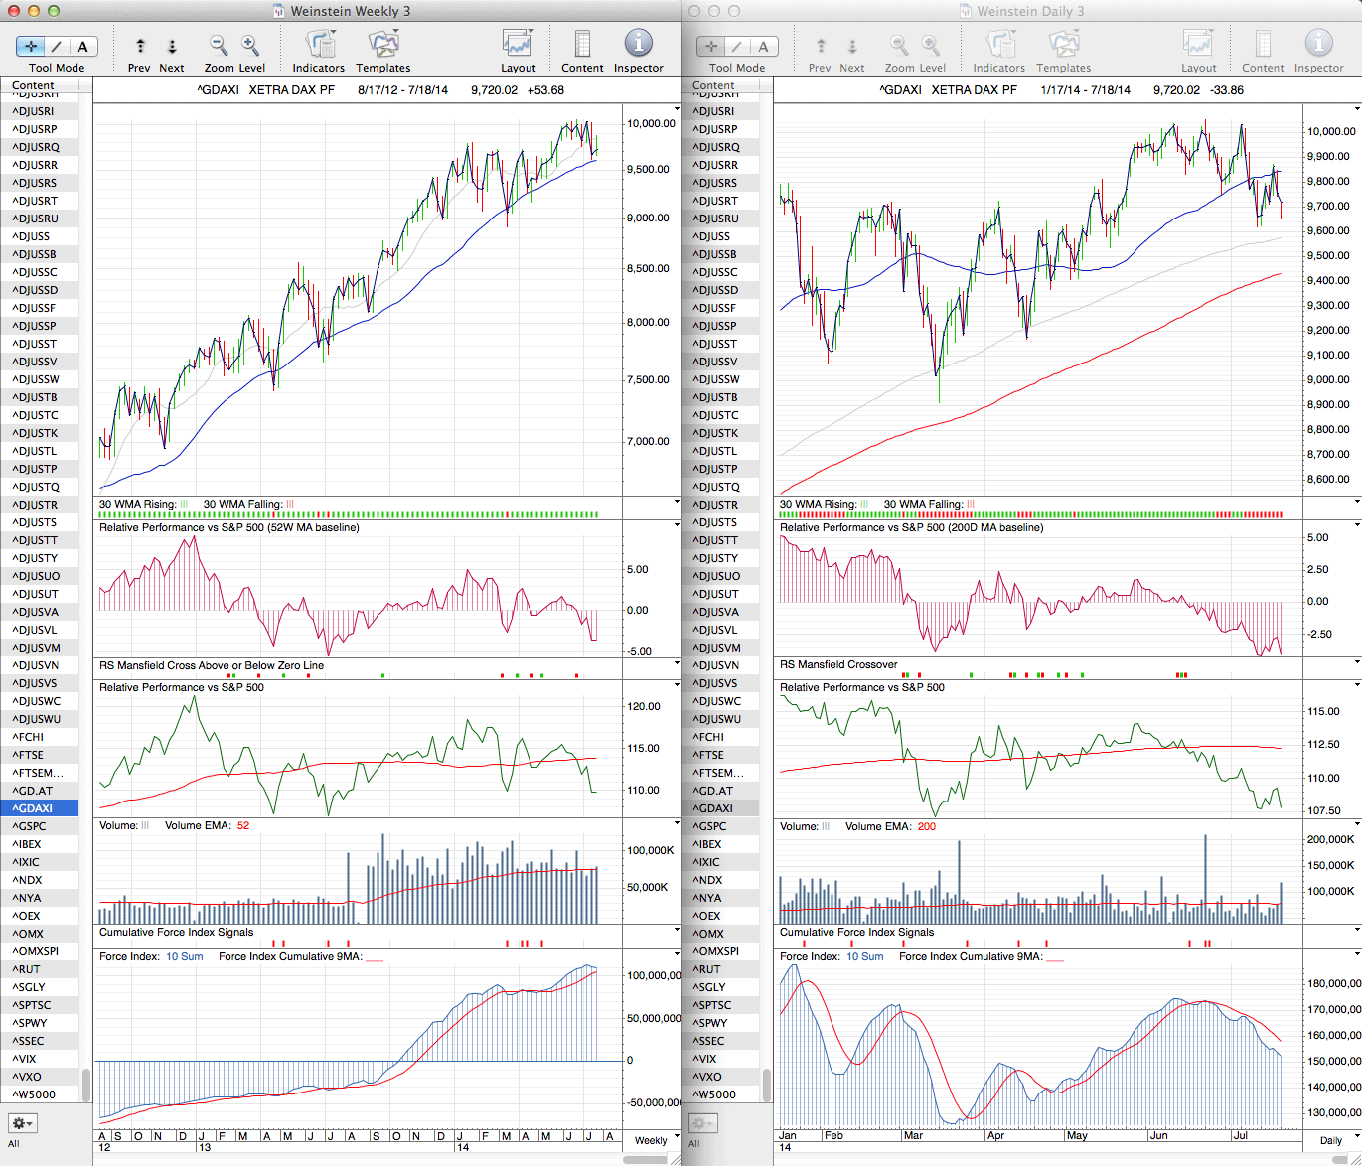Image resolution: width=1362 pixels, height=1166 pixels.
Task: Select the text annotation tool mode in Weekly window
Action: point(83,47)
